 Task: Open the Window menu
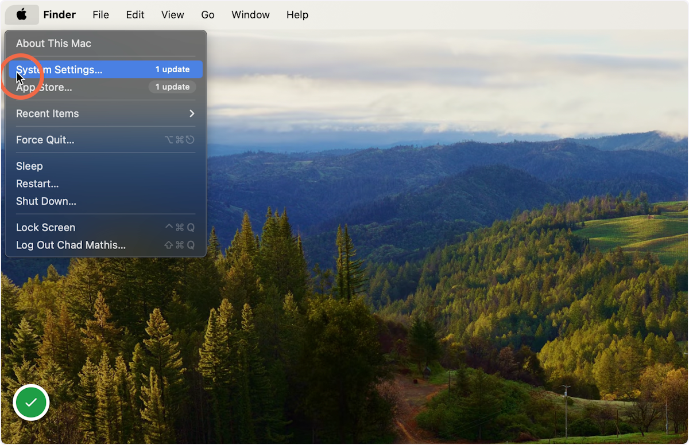click(x=250, y=14)
